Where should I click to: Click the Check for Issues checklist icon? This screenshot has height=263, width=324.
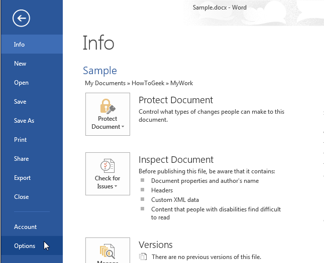[107, 165]
